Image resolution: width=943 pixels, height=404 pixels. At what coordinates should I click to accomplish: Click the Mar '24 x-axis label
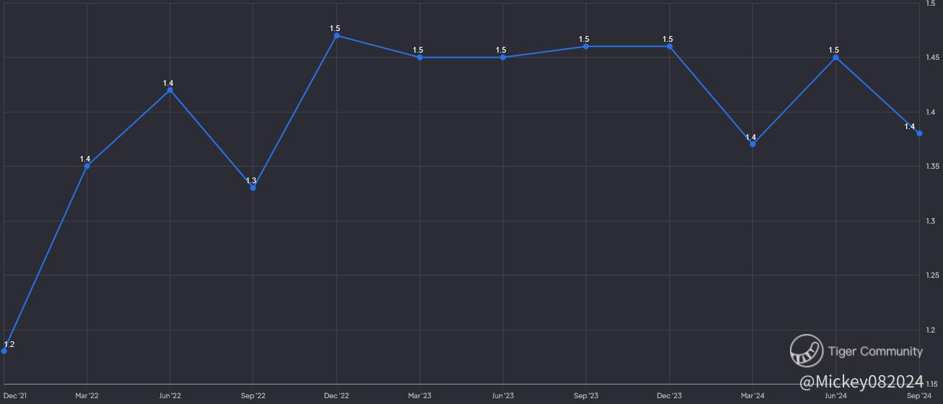[752, 395]
